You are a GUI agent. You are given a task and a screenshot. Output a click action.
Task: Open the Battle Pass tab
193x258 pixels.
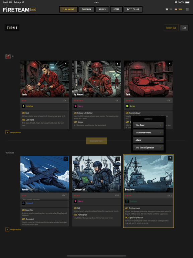(x=133, y=9)
